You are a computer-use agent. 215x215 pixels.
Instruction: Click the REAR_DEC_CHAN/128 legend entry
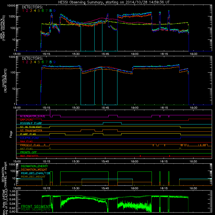coord(35,173)
